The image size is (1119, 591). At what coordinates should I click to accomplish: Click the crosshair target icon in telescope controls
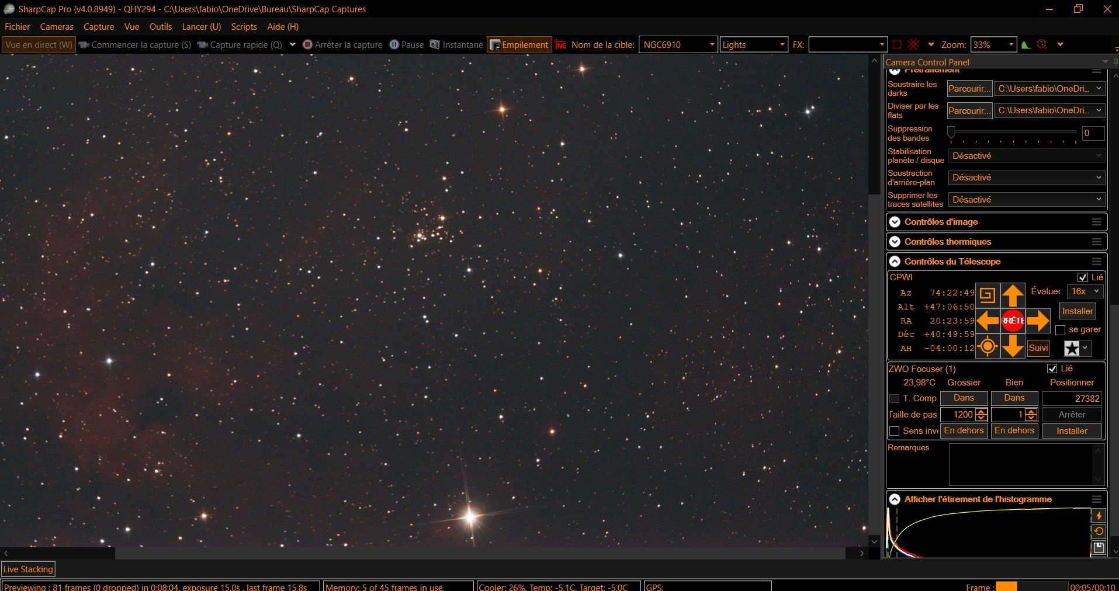pos(988,346)
